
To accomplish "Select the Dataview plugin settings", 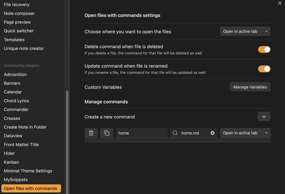I will tap(13, 136).
